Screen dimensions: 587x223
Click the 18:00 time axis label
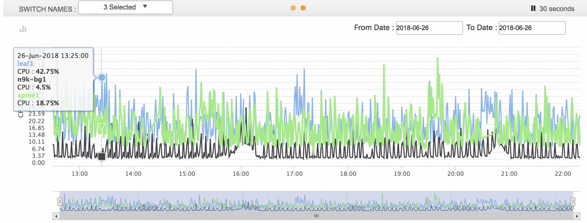(x=348, y=174)
